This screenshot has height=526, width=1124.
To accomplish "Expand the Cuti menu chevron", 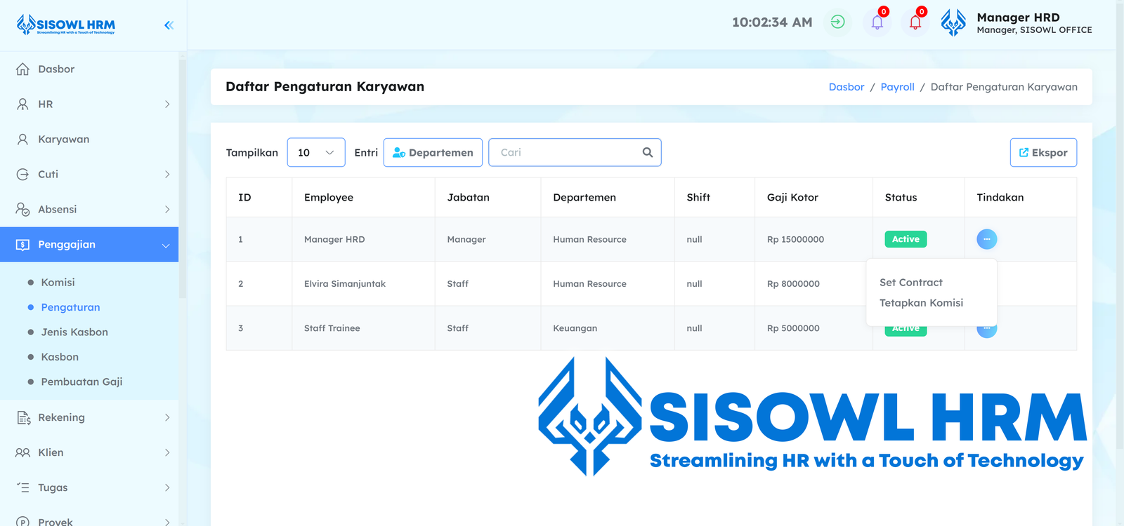I will click(x=167, y=174).
